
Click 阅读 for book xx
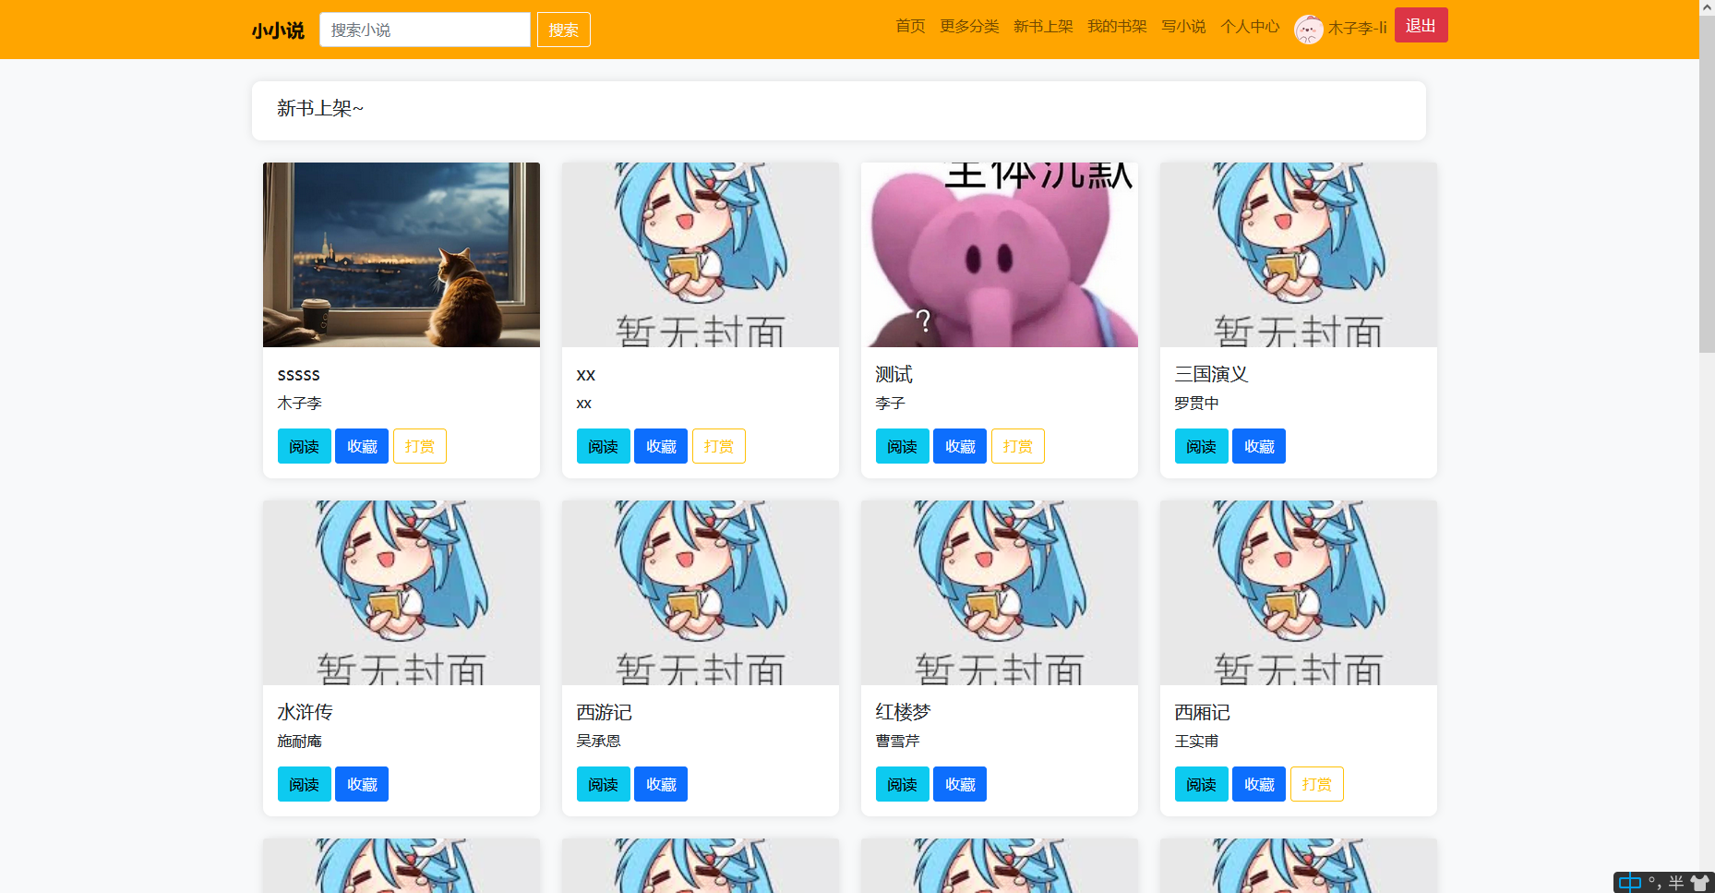(604, 446)
